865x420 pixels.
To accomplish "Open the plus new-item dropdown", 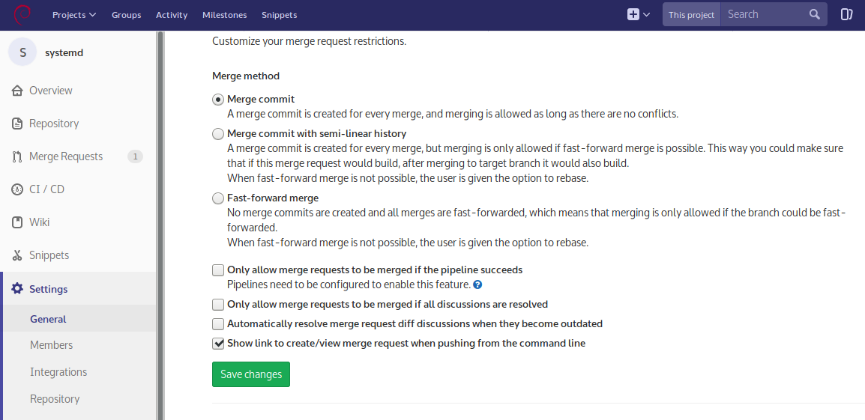I will click(639, 15).
